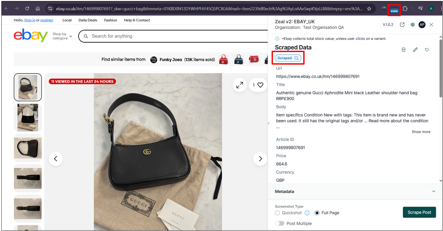This screenshot has height=231, width=443.
Task: Select the fourth product thumbnail
Action: pyautogui.click(x=28, y=178)
